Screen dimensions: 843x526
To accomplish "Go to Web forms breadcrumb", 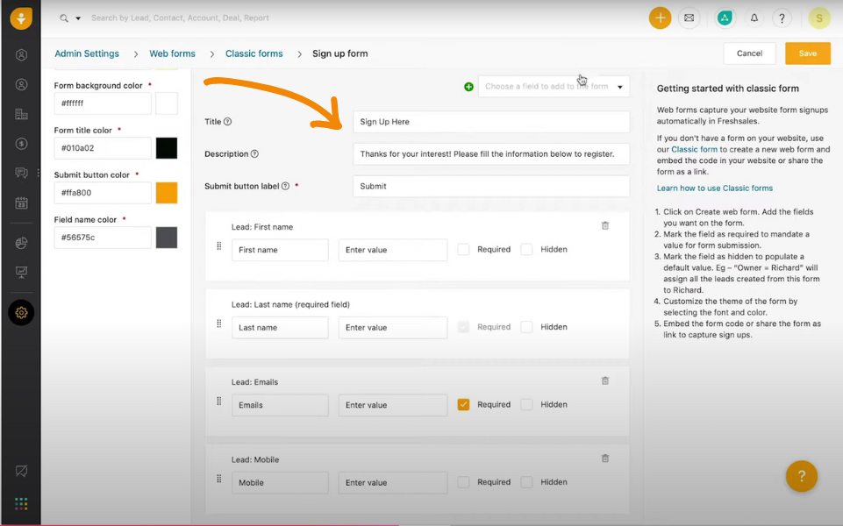I will tap(172, 53).
